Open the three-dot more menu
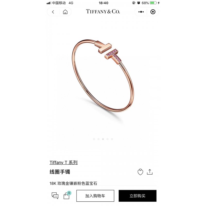This screenshot has height=206, width=206. [x=141, y=12]
